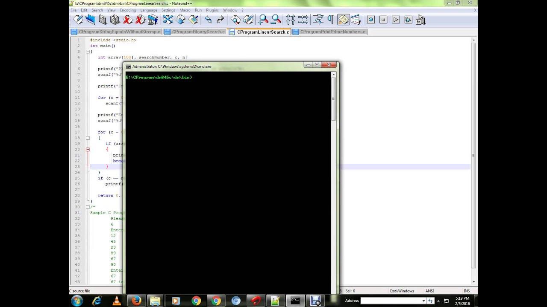The image size is (547, 307).
Task: Click the Cut scissors icon
Action: [168, 20]
